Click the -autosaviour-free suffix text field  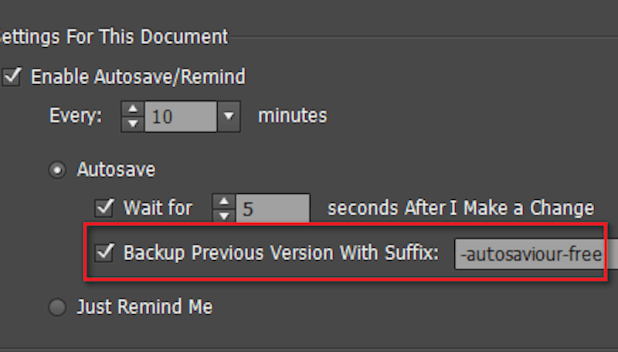(x=533, y=253)
